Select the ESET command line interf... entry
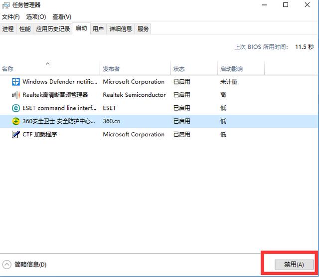The image size is (319, 277). (x=59, y=108)
